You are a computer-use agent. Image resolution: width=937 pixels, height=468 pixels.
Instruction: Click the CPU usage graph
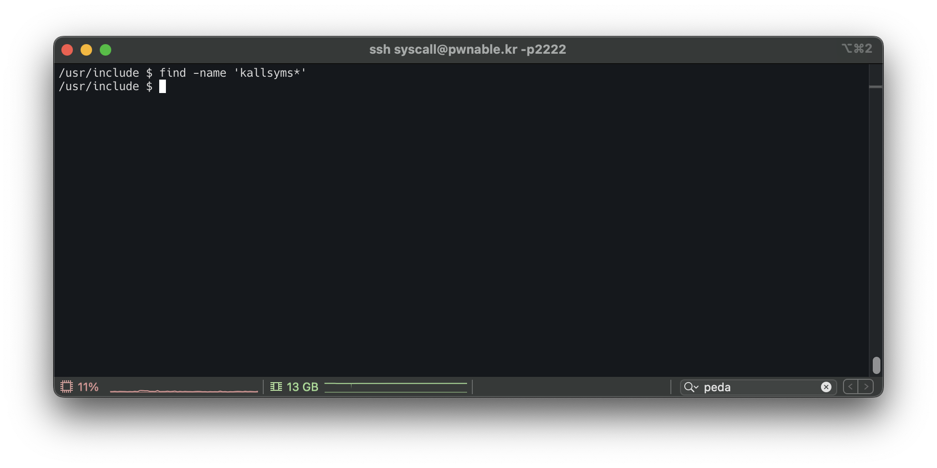coord(184,388)
